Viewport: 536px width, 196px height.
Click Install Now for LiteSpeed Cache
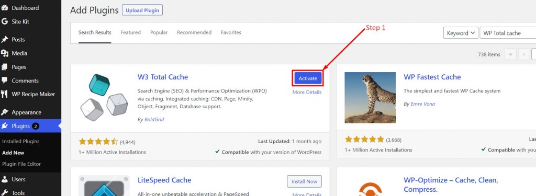[304, 182]
